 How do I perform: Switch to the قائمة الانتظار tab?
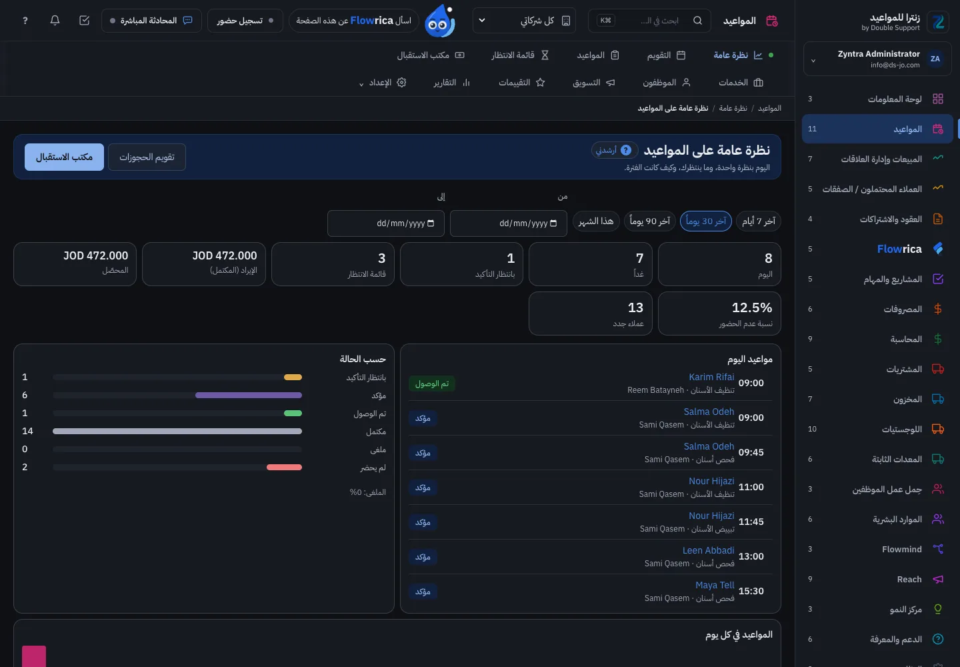point(520,55)
